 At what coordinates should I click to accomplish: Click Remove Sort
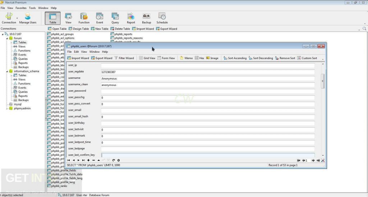(x=285, y=58)
